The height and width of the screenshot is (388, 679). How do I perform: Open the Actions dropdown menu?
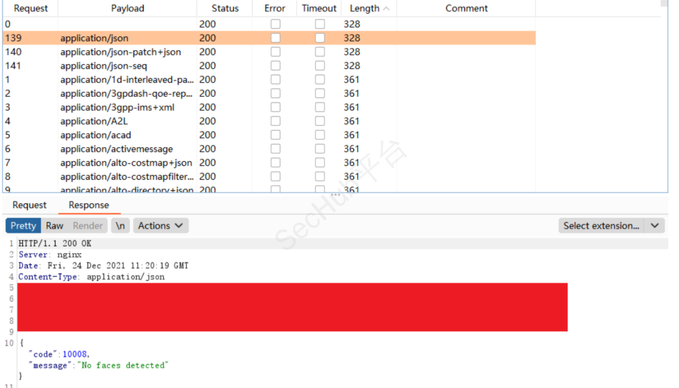coord(160,226)
